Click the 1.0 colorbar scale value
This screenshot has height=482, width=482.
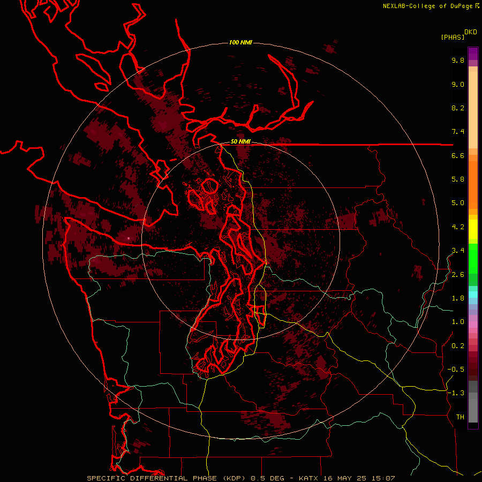[458, 322]
